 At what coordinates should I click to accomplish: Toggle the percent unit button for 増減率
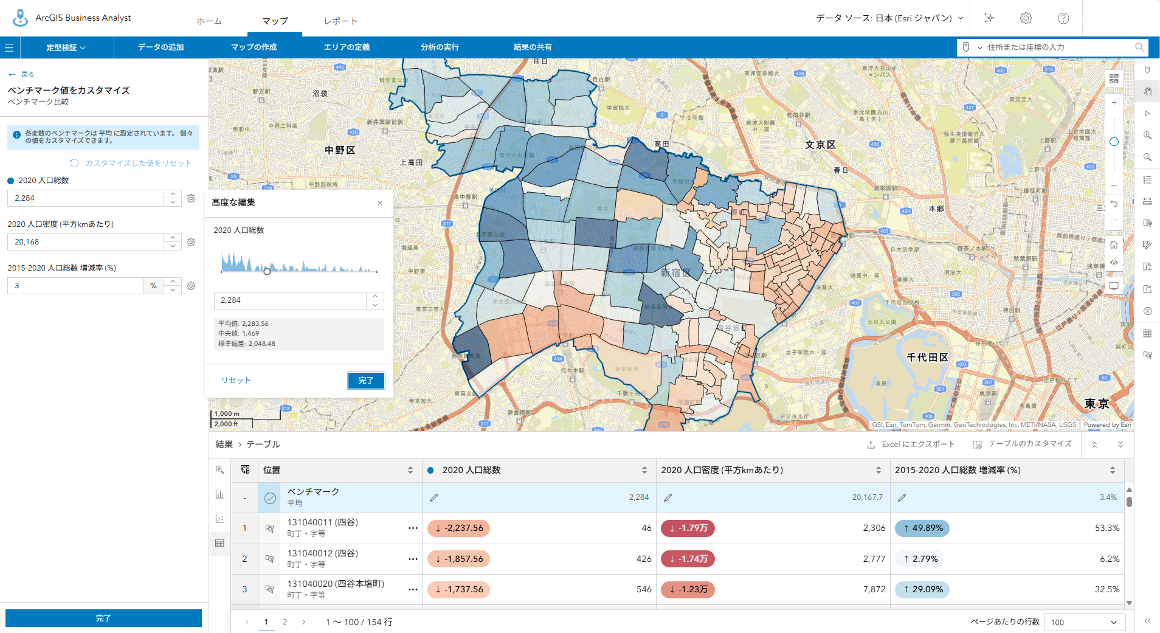153,286
